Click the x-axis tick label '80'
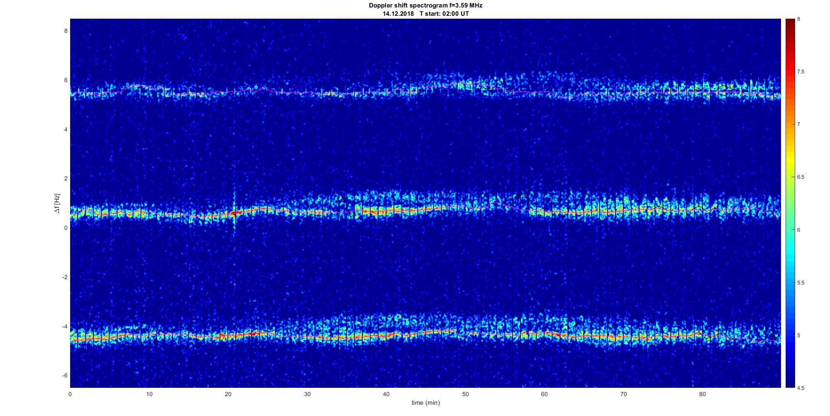 702,394
